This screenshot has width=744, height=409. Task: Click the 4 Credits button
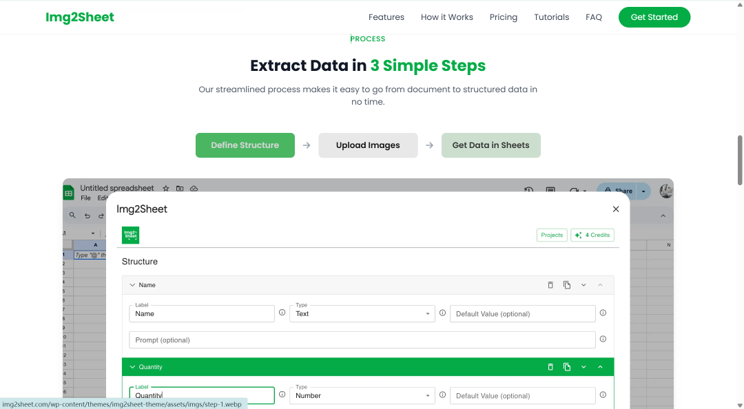click(592, 235)
